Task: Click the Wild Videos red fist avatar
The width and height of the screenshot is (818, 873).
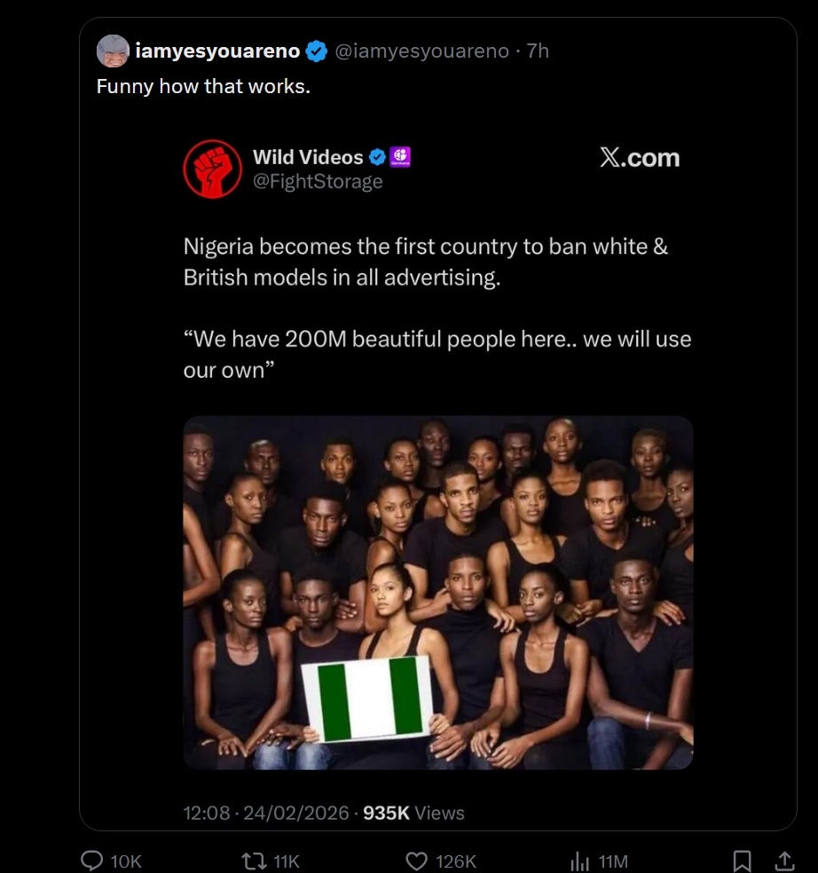Action: [212, 169]
